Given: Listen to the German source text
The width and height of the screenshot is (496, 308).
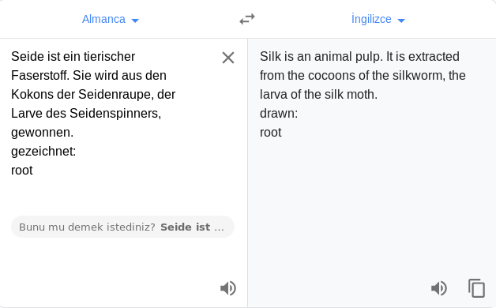Looking at the screenshot, I should pyautogui.click(x=228, y=288).
